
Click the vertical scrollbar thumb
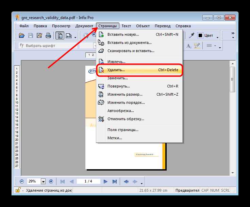pos(233,79)
